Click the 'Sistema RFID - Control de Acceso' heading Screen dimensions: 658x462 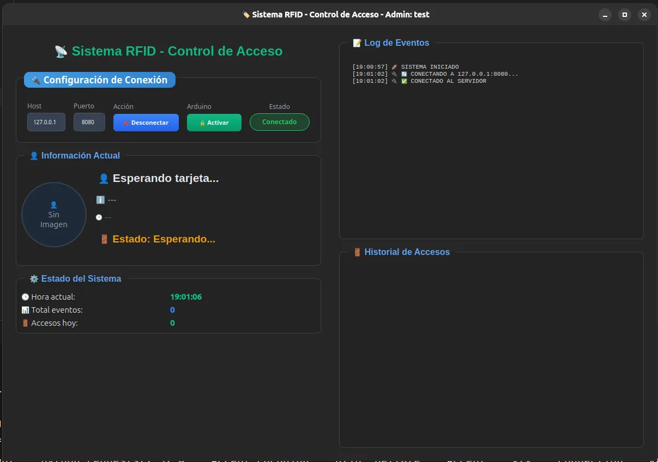coord(177,51)
